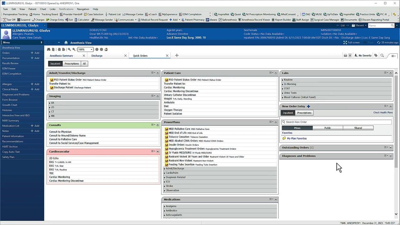Open Results Review in the left menu
Viewport: 400px width, 225px height.
(10, 63)
